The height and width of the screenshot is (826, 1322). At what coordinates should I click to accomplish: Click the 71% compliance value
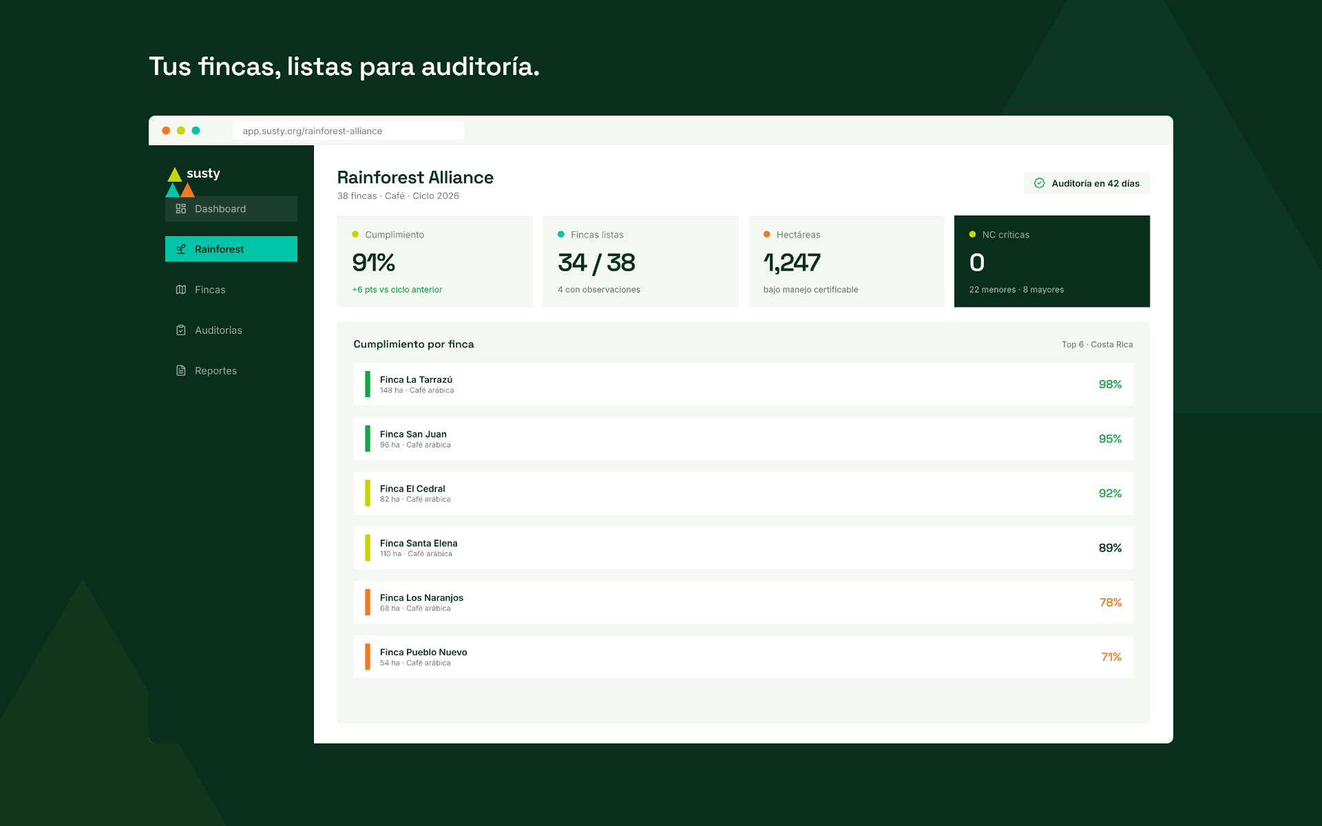(1111, 657)
